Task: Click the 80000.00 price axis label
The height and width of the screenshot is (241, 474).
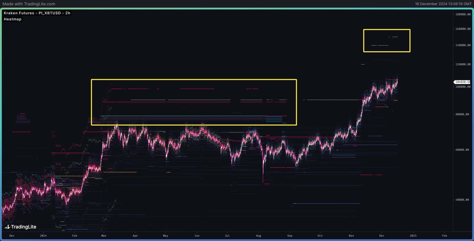Action: pos(462,114)
